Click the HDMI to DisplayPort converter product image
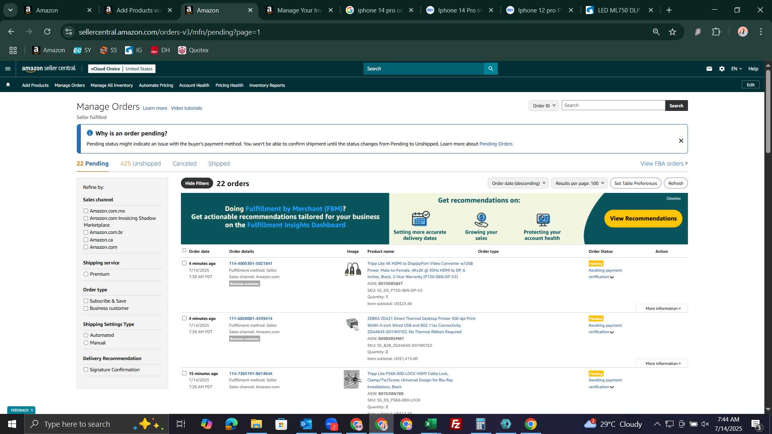Viewport: 772px width, 434px height. pos(353,269)
